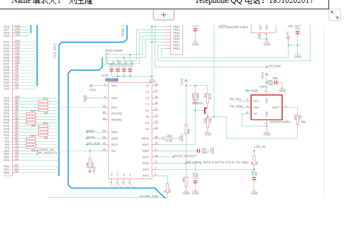The image size is (354, 247).
Task: Click the expand to fullscreen arrows icon
Action: click(334, 15)
